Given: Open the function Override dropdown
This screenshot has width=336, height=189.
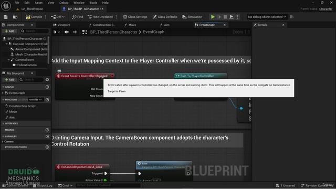Looking at the screenshot, I should tap(35, 100).
